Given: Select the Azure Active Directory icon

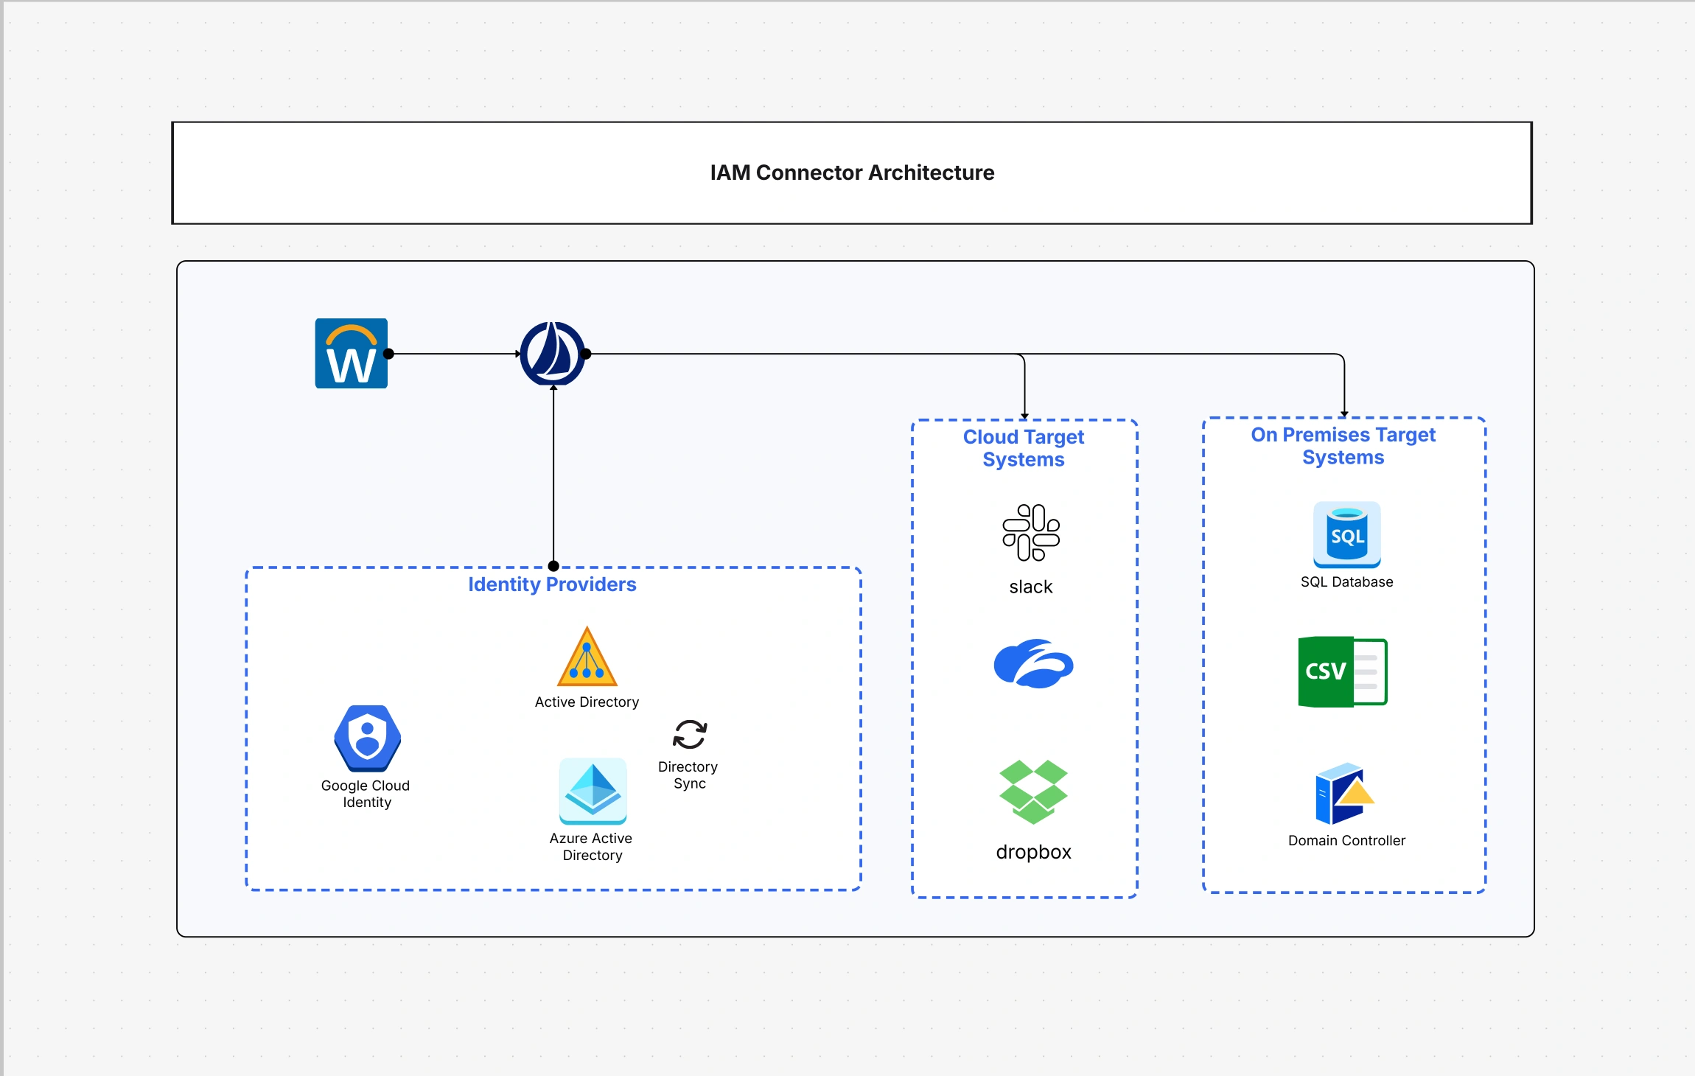Looking at the screenshot, I should pyautogui.click(x=593, y=794).
